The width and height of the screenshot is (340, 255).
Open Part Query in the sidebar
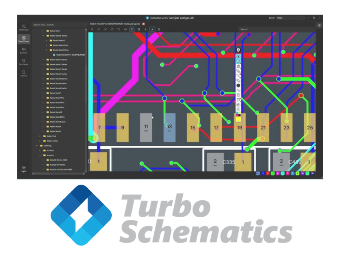[x=24, y=62]
